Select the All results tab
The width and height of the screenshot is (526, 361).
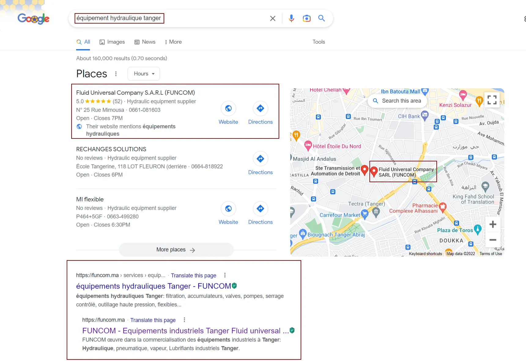pos(83,42)
